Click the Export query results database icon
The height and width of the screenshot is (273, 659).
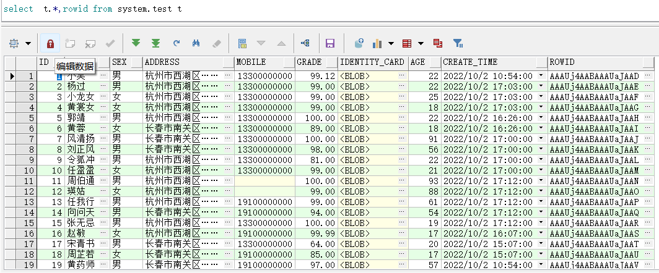[x=359, y=43]
